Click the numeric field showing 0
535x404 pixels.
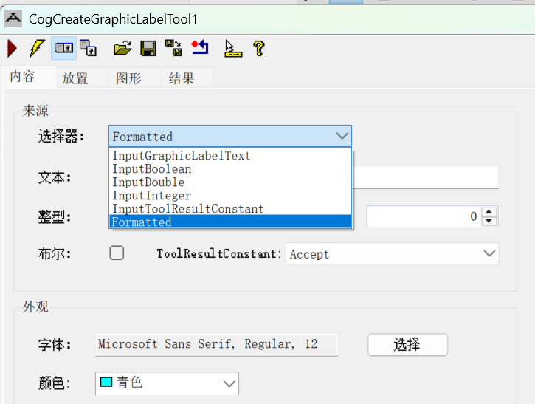coord(424,216)
